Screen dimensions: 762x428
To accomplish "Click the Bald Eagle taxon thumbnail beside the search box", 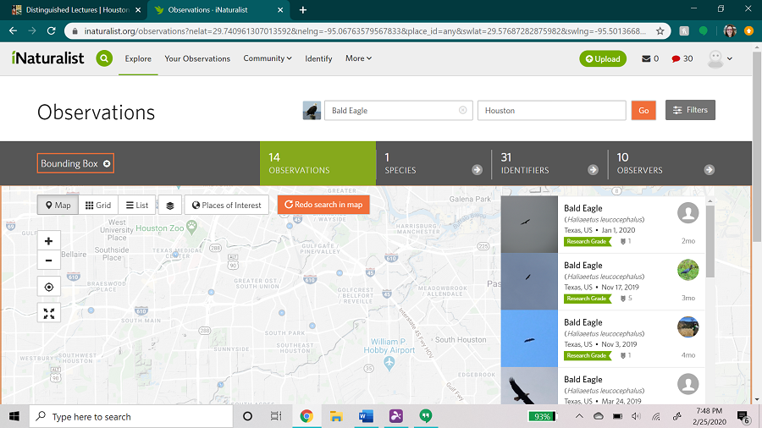I will click(312, 111).
